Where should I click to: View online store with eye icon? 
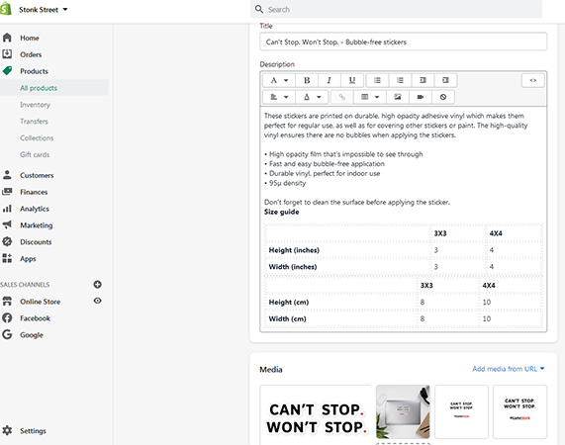pyautogui.click(x=97, y=301)
